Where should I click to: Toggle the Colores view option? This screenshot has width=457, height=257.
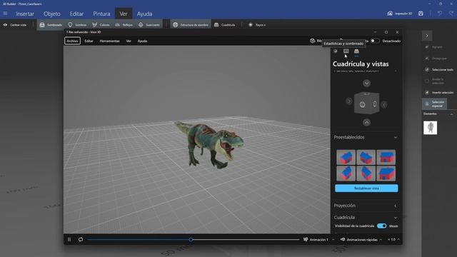coord(101,25)
